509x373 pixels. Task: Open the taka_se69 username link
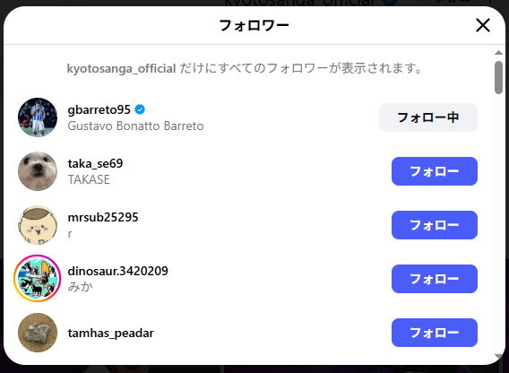coord(95,163)
